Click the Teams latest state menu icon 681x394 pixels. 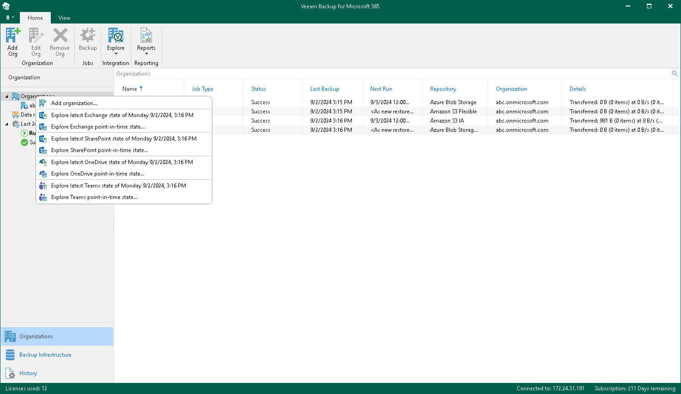pyautogui.click(x=43, y=186)
